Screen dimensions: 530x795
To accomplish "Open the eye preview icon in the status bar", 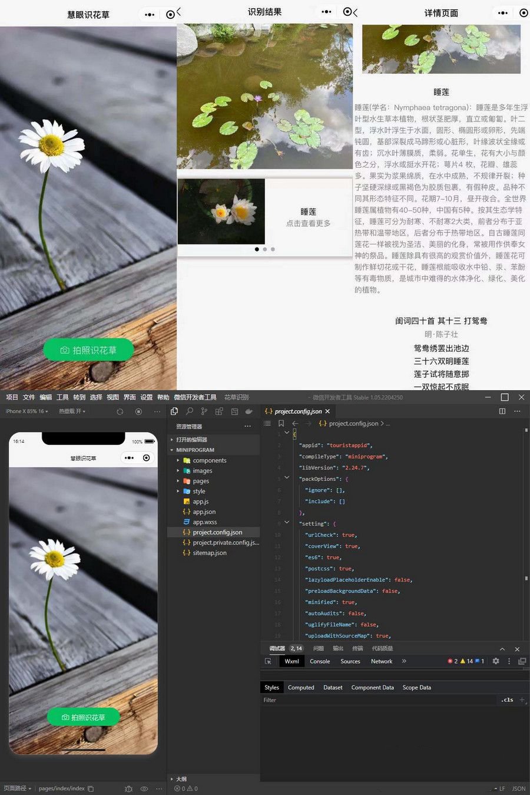I will (x=144, y=788).
